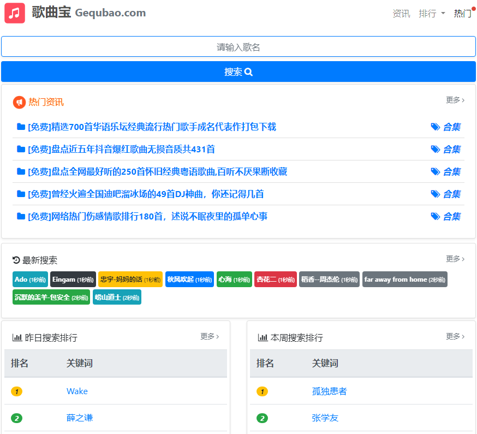Click 合集 tag icon on DJ神曲 row
The image size is (477, 434).
[436, 194]
